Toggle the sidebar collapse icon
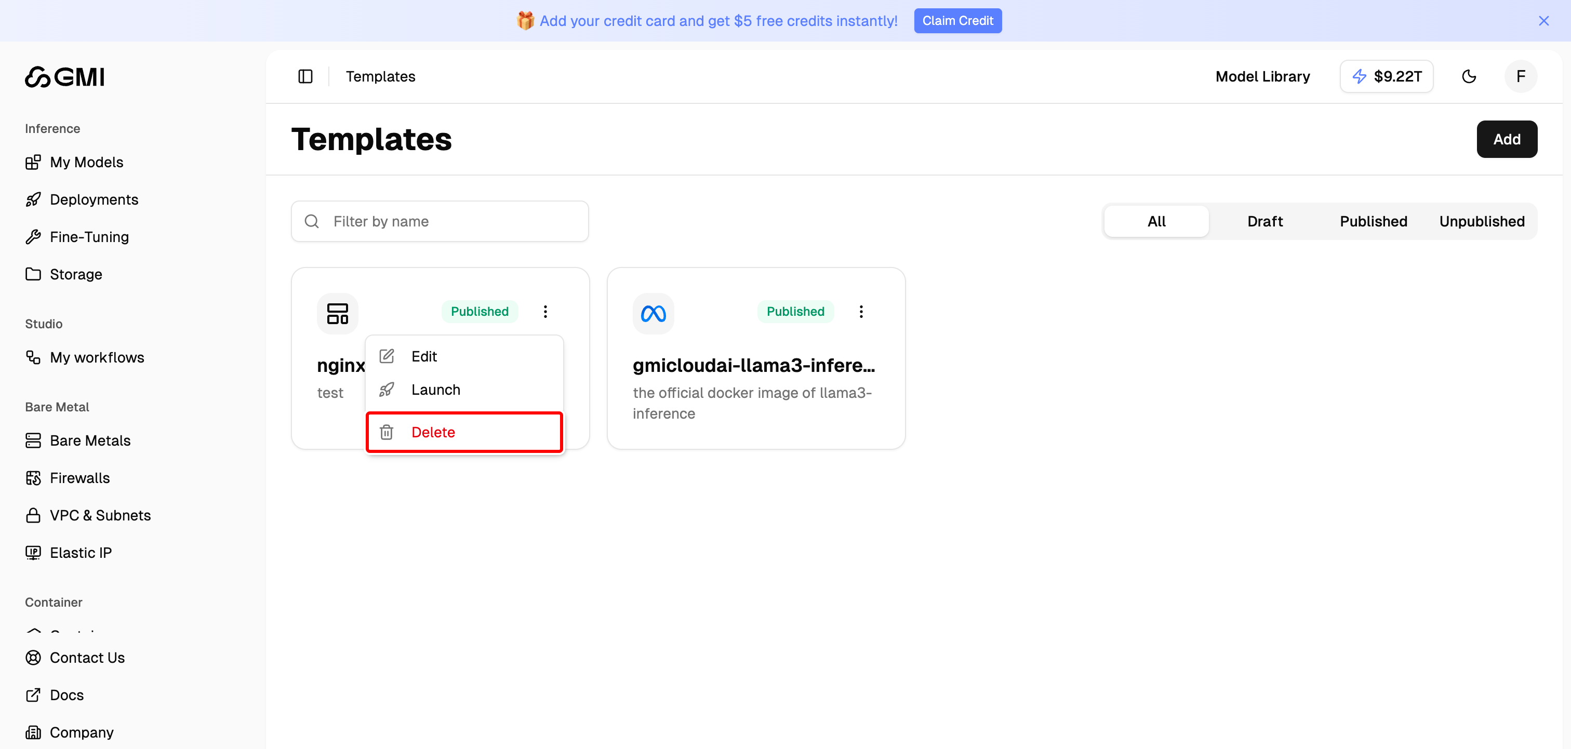Image resolution: width=1571 pixels, height=749 pixels. coord(305,76)
